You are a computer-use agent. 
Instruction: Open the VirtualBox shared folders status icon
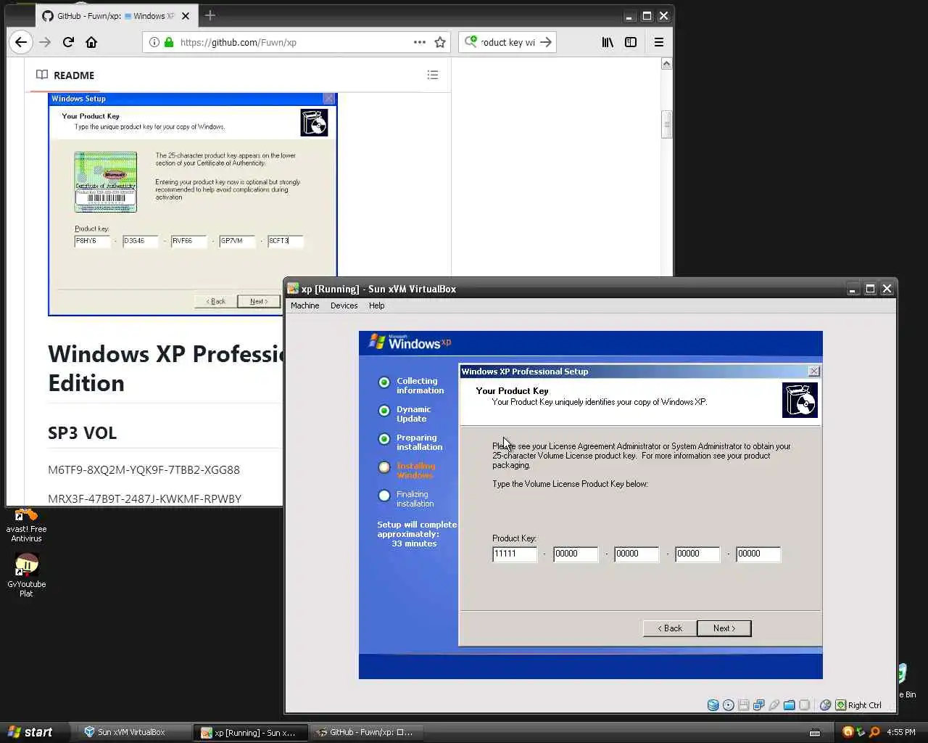coord(790,705)
